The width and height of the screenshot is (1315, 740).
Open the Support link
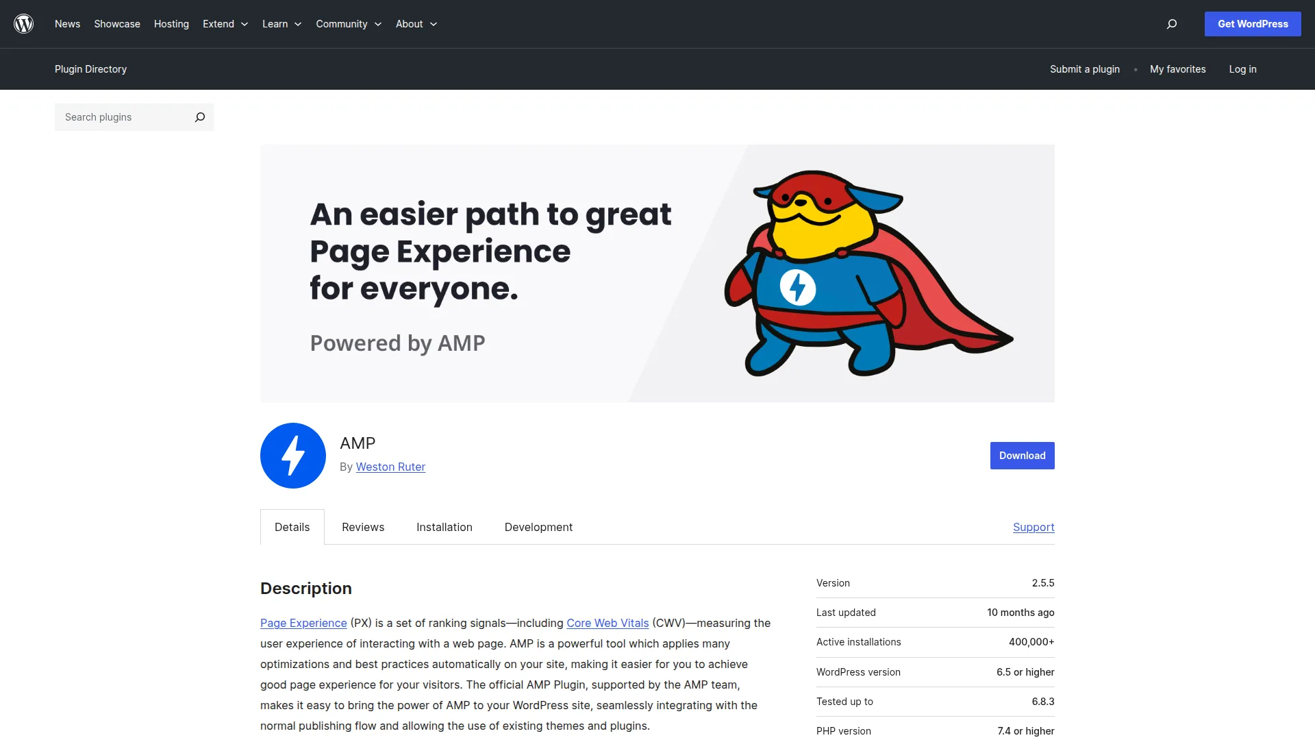pos(1034,527)
